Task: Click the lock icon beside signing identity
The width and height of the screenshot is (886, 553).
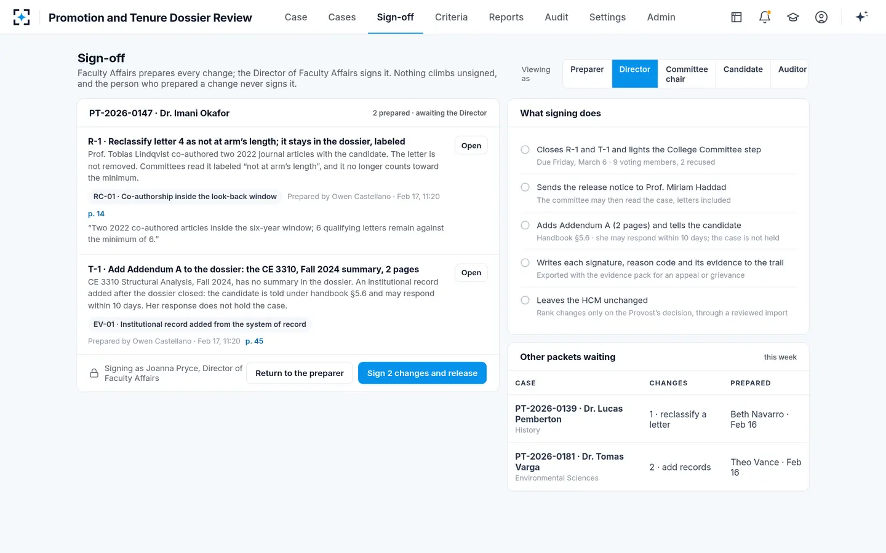Action: coord(94,373)
